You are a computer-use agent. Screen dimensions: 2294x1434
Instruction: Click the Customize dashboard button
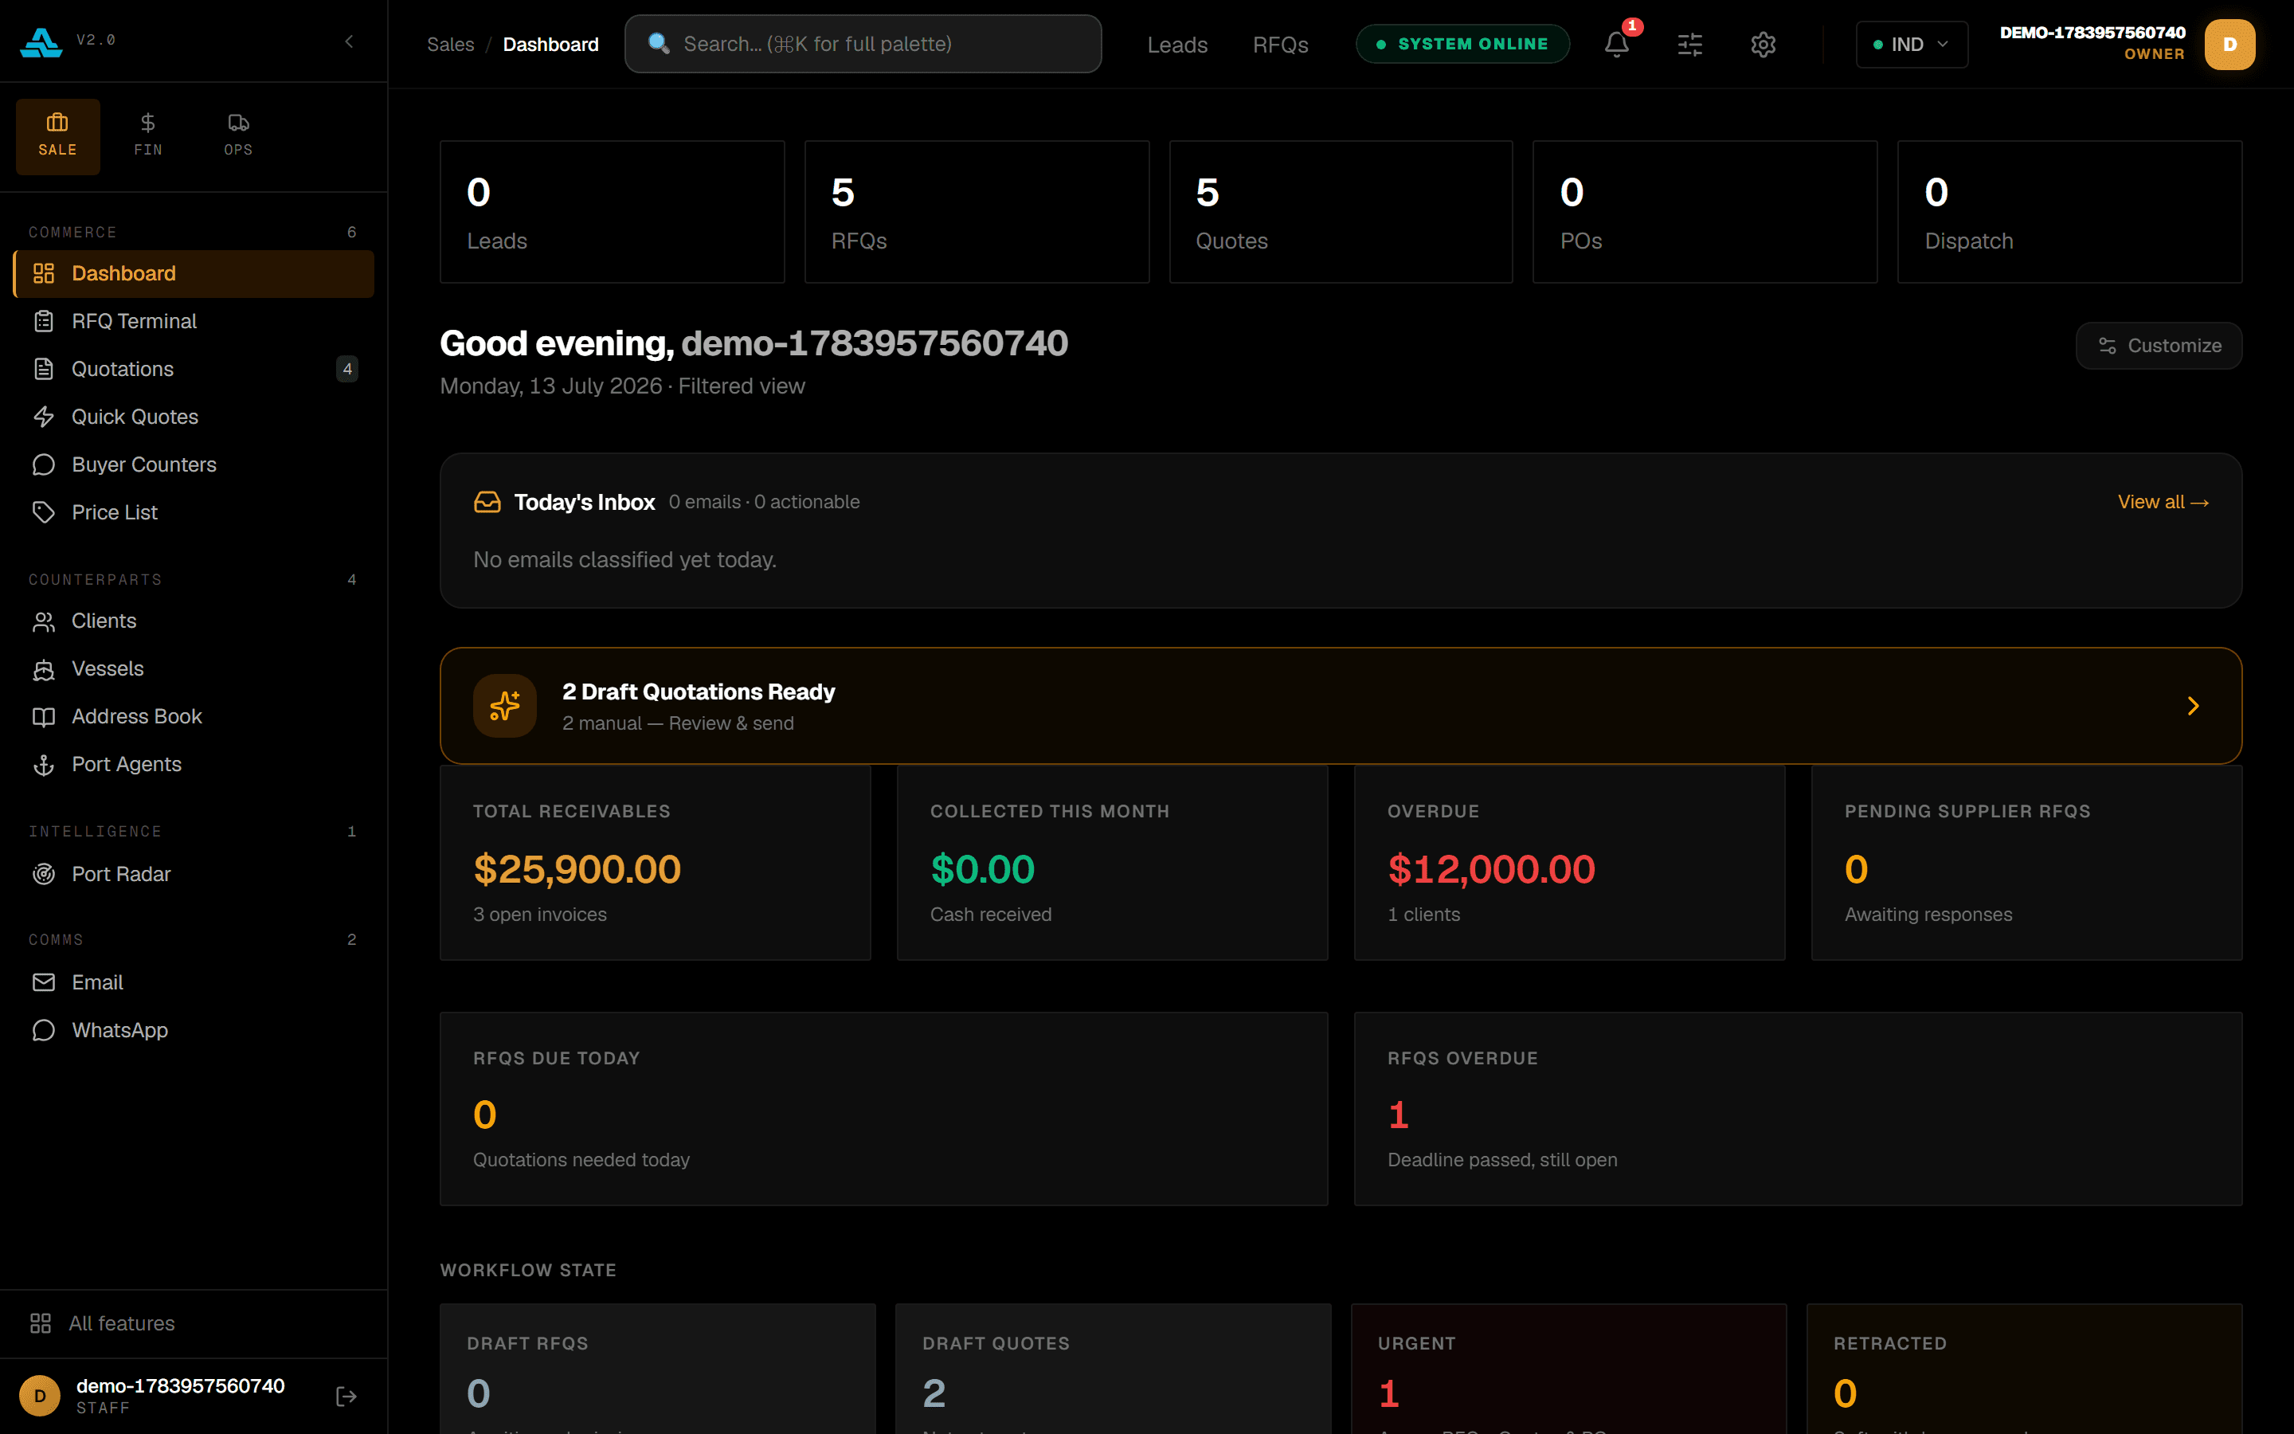pyautogui.click(x=2159, y=345)
